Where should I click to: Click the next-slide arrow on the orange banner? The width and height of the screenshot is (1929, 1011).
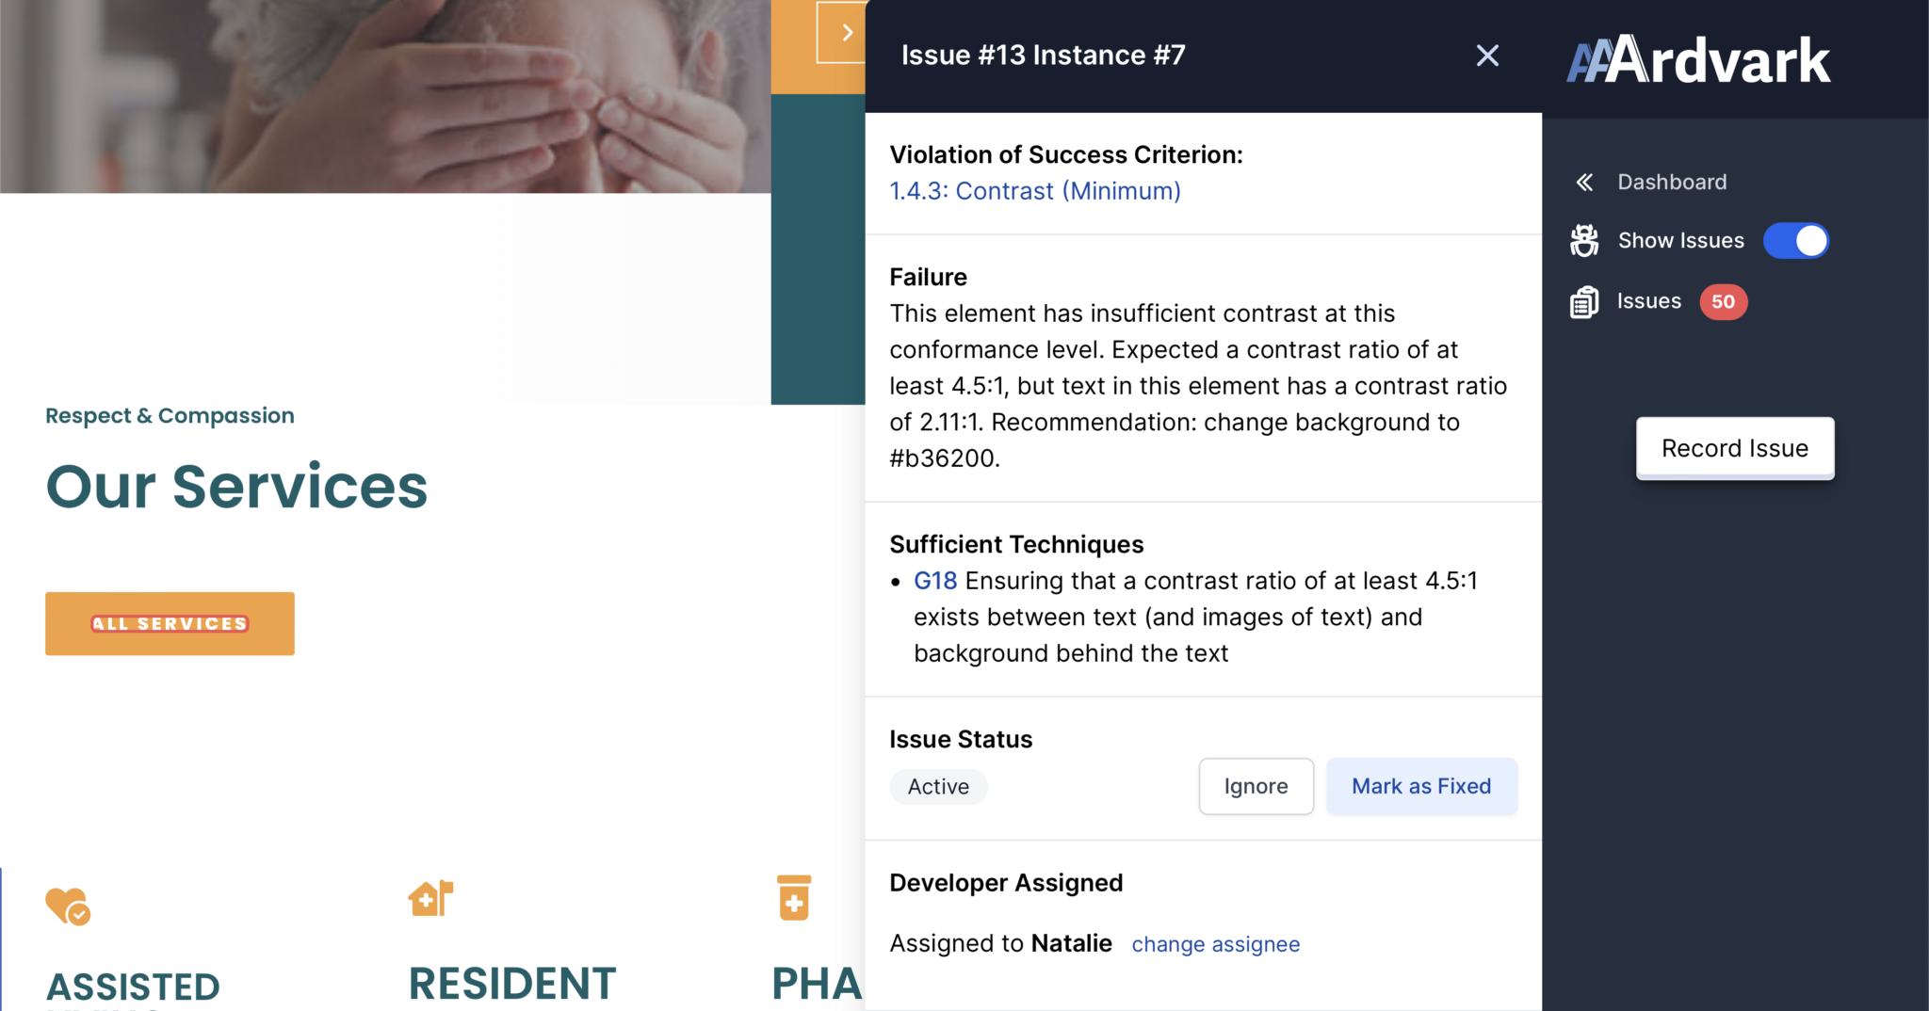click(x=846, y=33)
